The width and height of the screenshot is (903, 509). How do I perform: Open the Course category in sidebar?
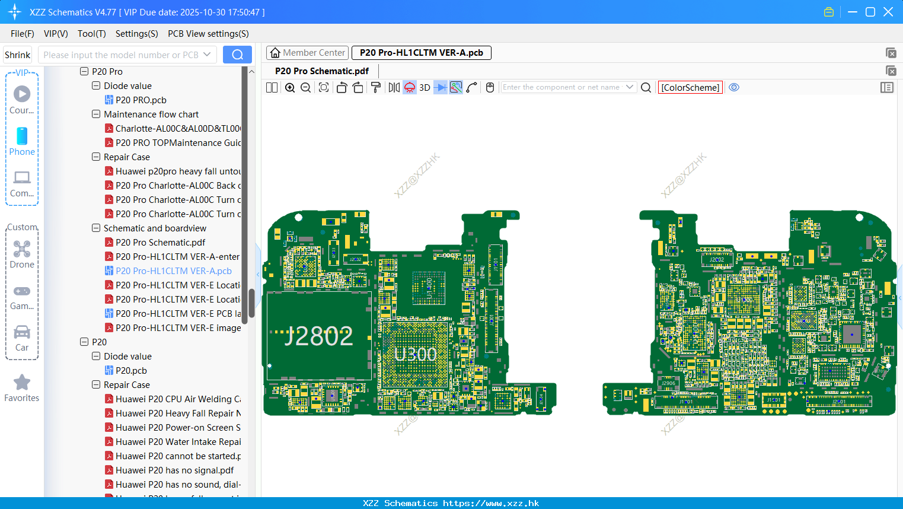click(x=22, y=100)
